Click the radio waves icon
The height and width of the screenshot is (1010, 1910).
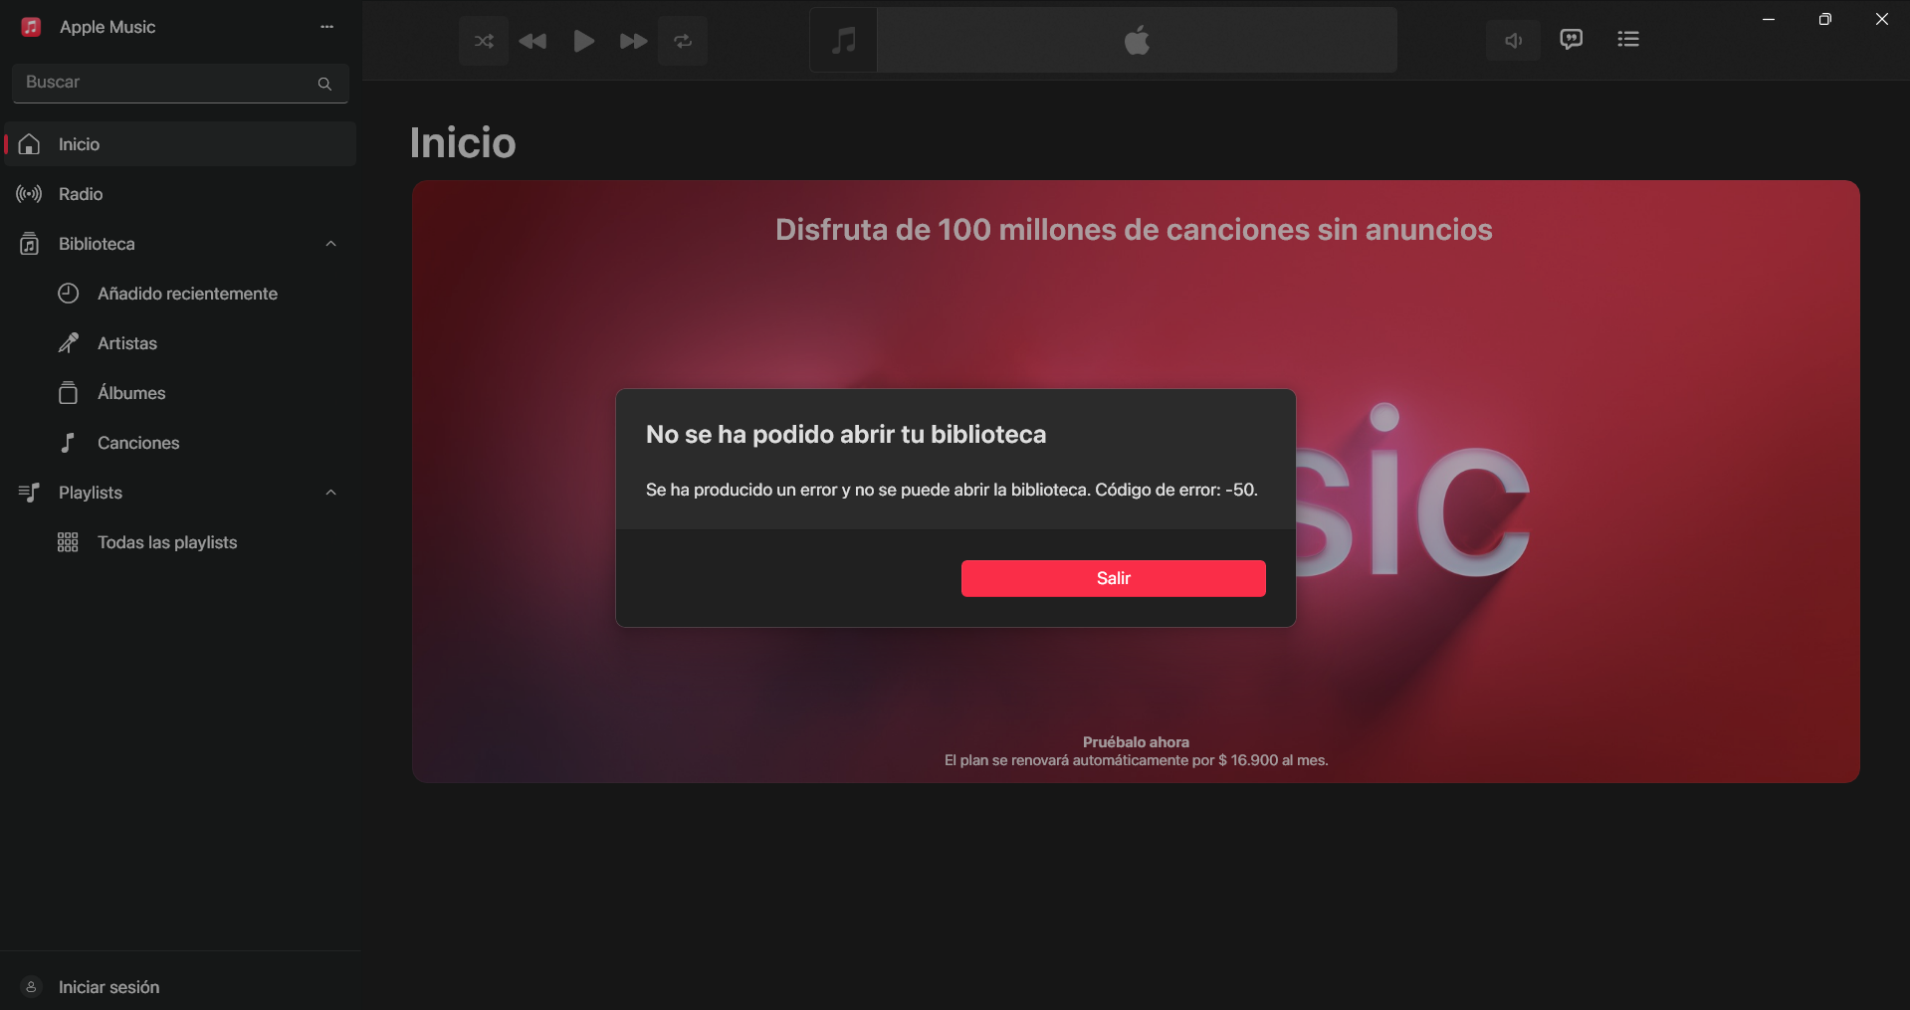[x=29, y=194]
